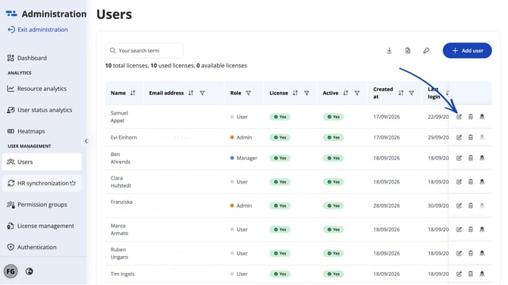Open User status analytics

click(x=42, y=110)
